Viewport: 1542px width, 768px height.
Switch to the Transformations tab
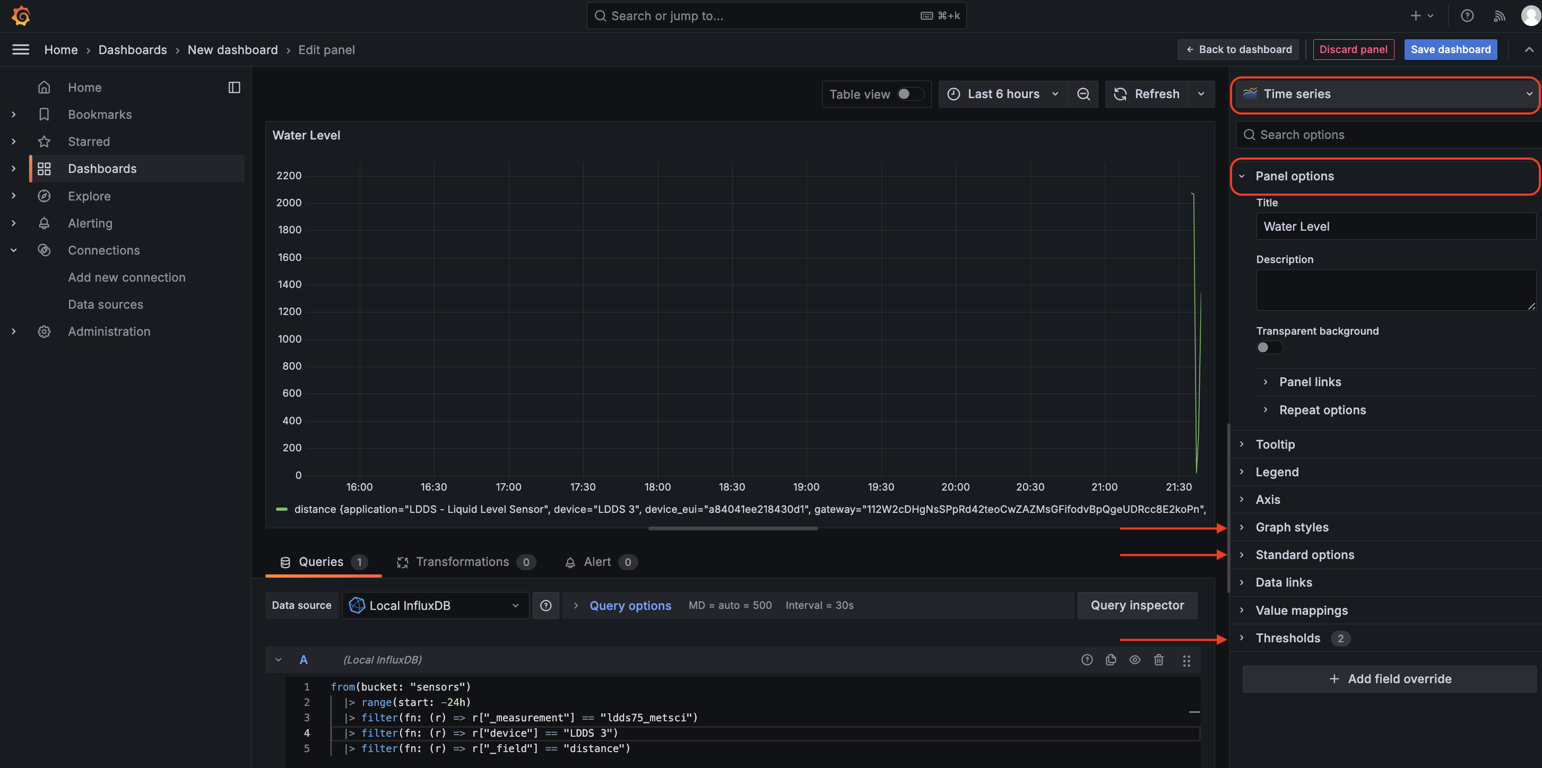point(462,562)
